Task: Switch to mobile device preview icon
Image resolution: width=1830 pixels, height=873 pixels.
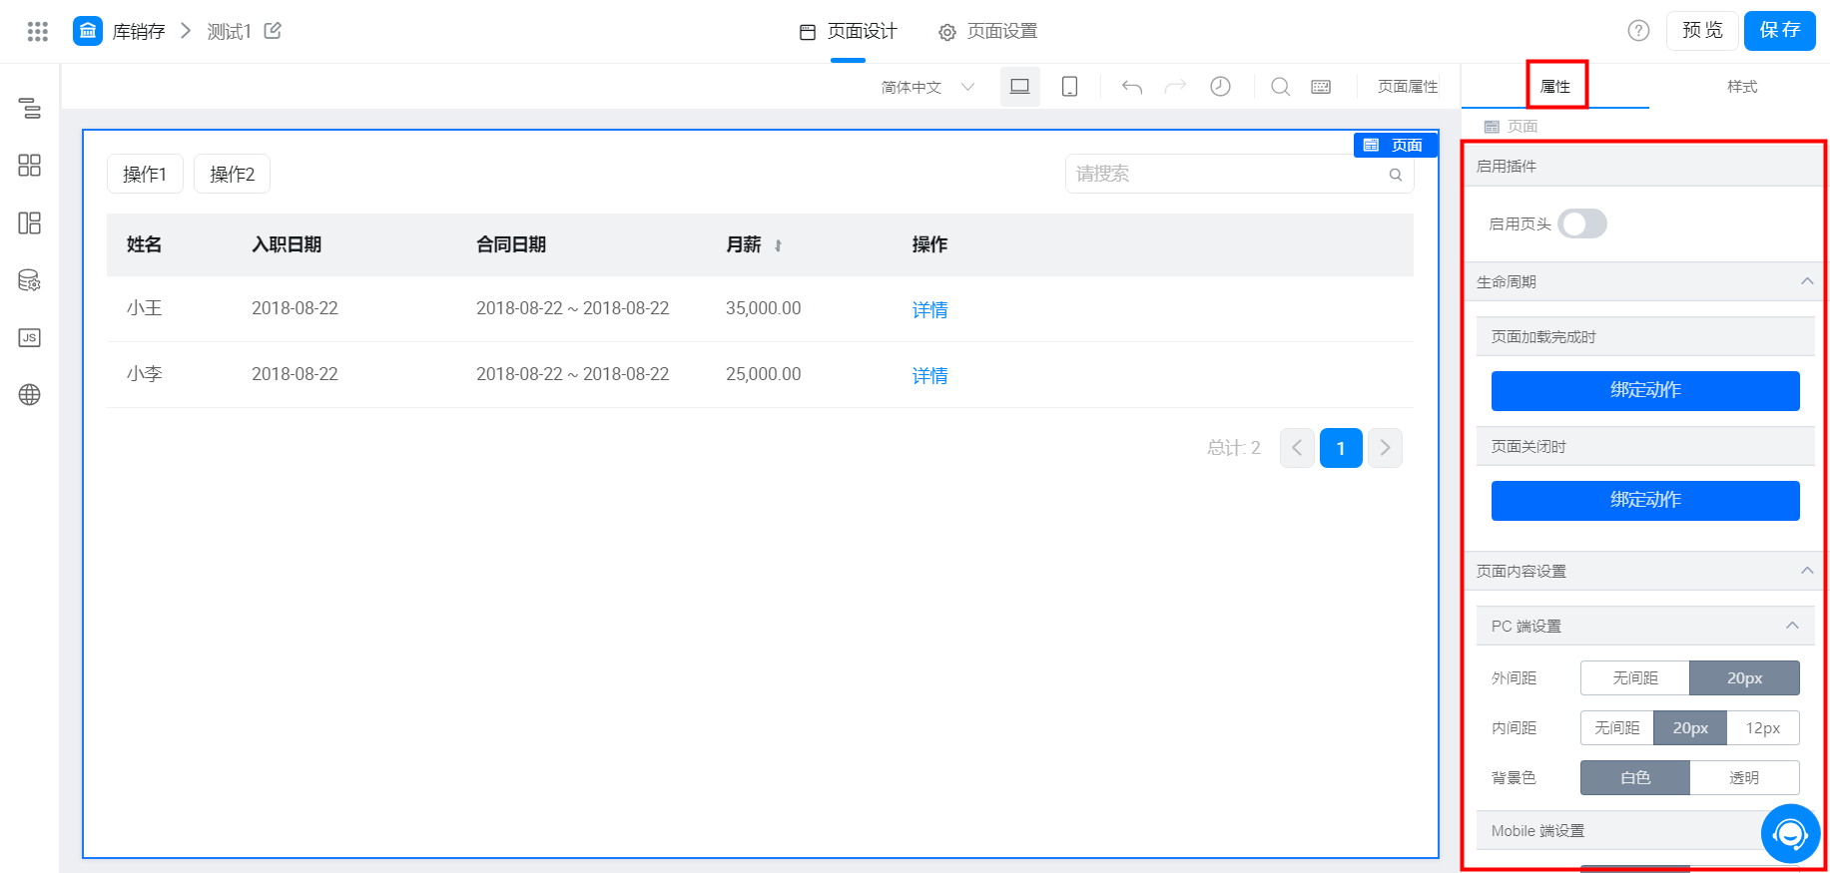Action: pyautogui.click(x=1069, y=87)
